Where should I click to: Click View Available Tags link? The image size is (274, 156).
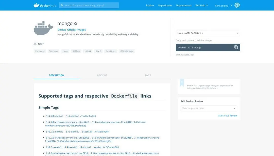185,55
